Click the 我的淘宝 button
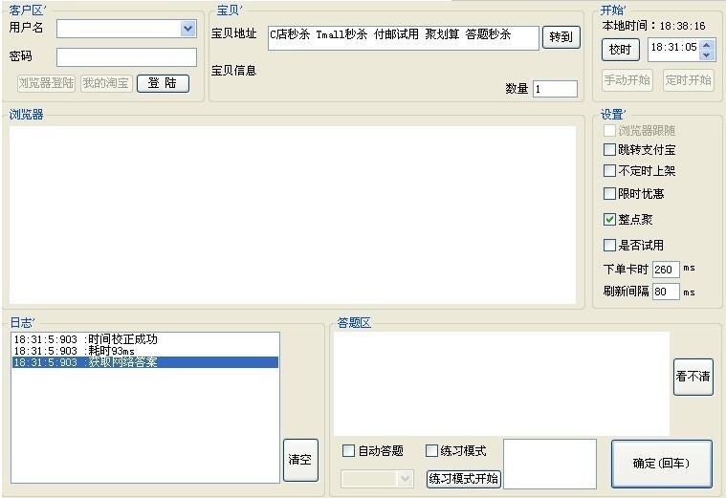 point(106,83)
